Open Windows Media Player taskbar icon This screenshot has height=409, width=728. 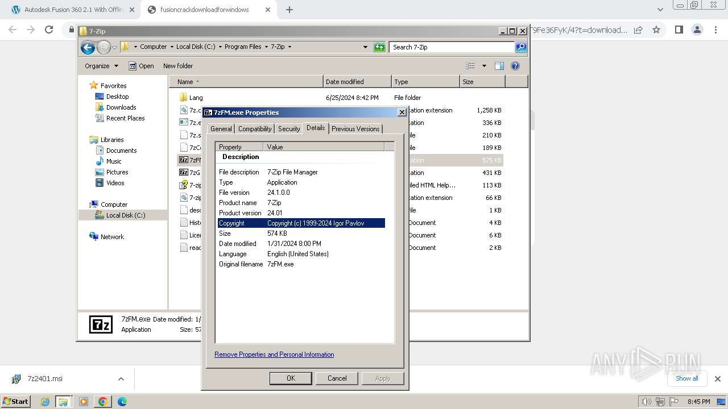tap(84, 402)
